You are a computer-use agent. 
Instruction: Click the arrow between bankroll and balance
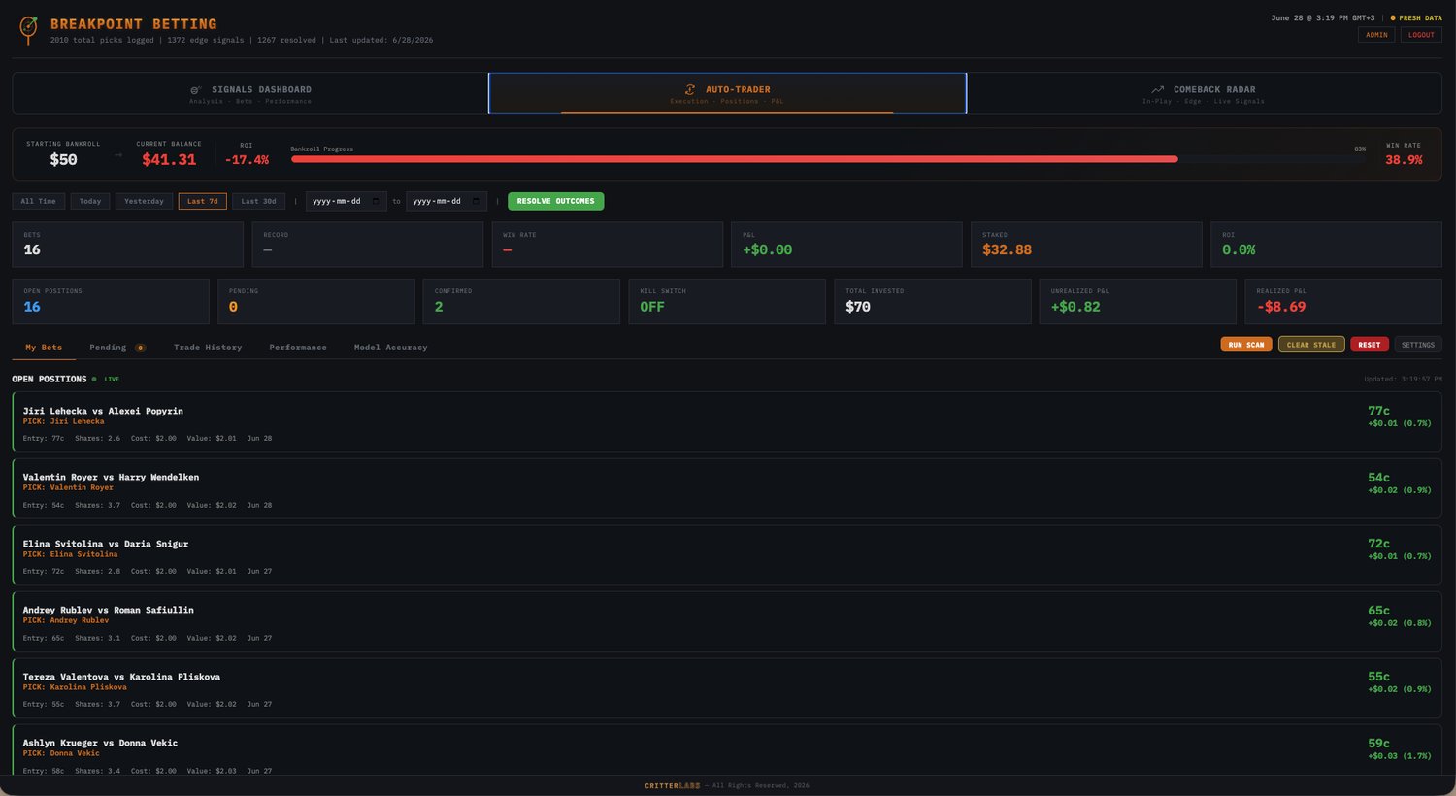click(118, 155)
